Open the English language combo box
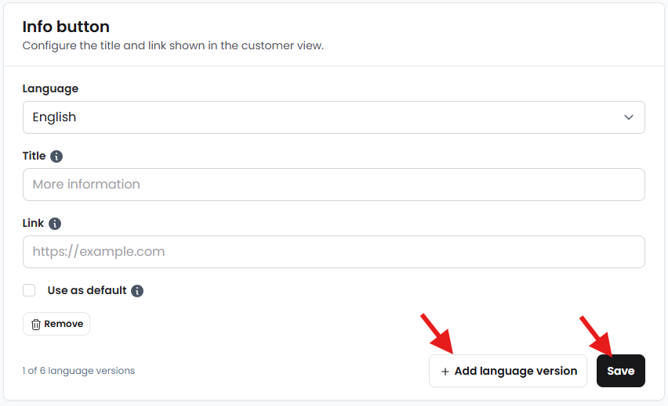Viewport: 668px width, 406px height. pyautogui.click(x=333, y=117)
